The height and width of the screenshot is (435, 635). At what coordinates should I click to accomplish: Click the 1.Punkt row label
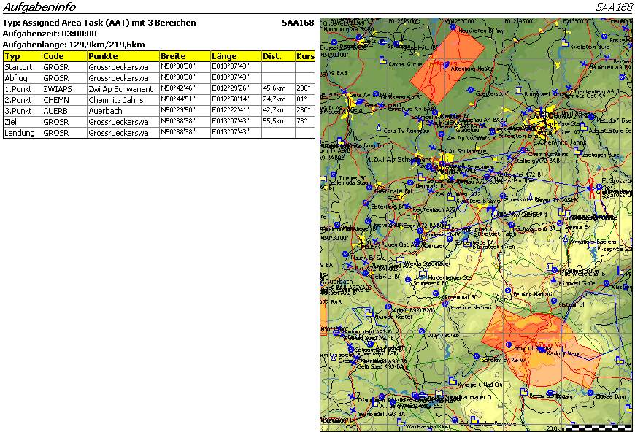(18, 89)
